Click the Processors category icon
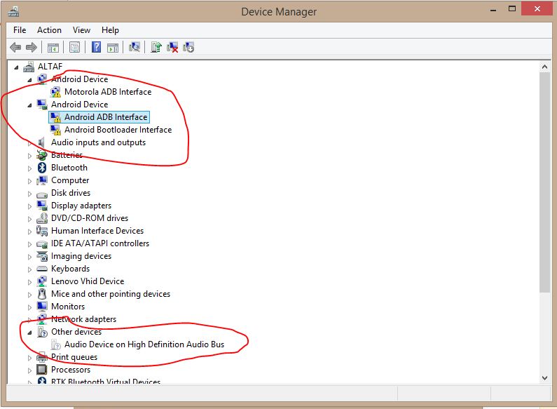Screen dimensions: 557x409 click(x=42, y=370)
